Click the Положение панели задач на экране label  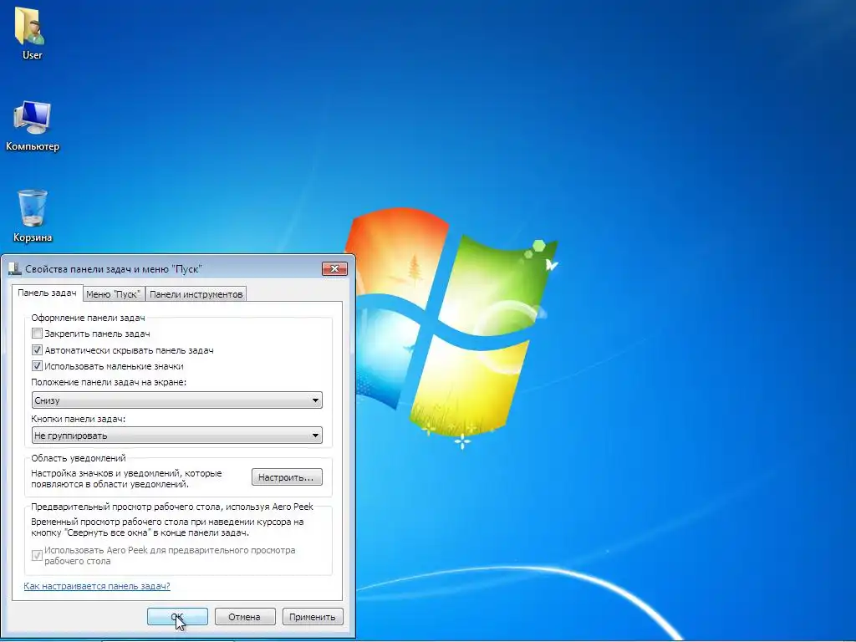pos(109,382)
